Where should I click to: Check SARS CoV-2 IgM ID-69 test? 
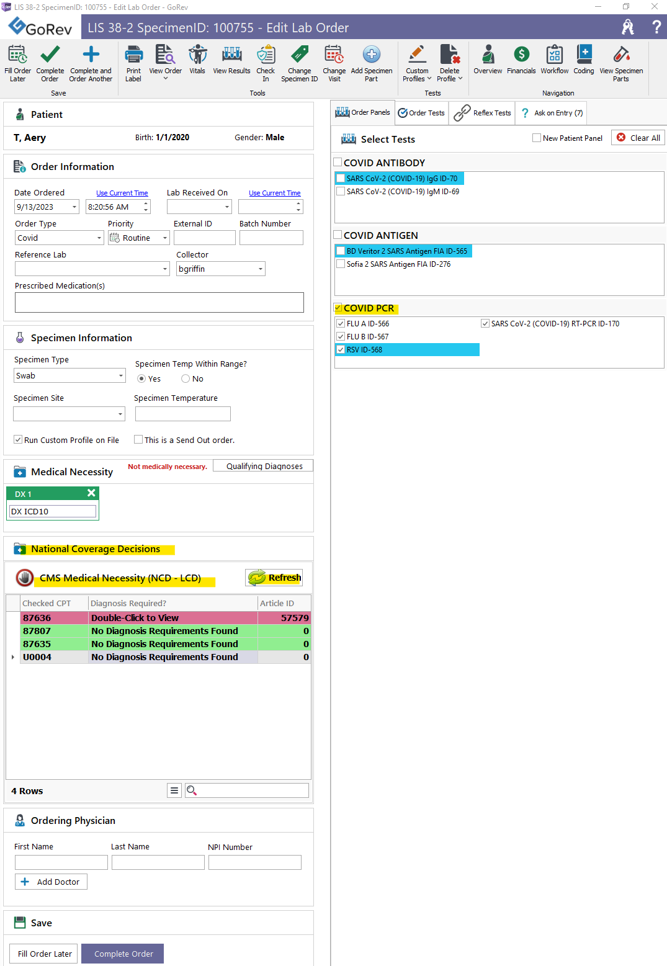(341, 191)
